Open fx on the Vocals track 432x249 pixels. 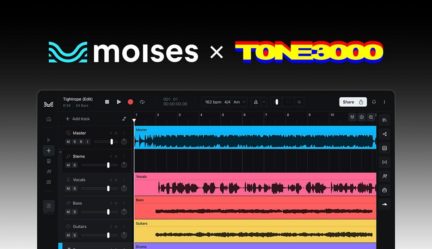[x=116, y=180]
